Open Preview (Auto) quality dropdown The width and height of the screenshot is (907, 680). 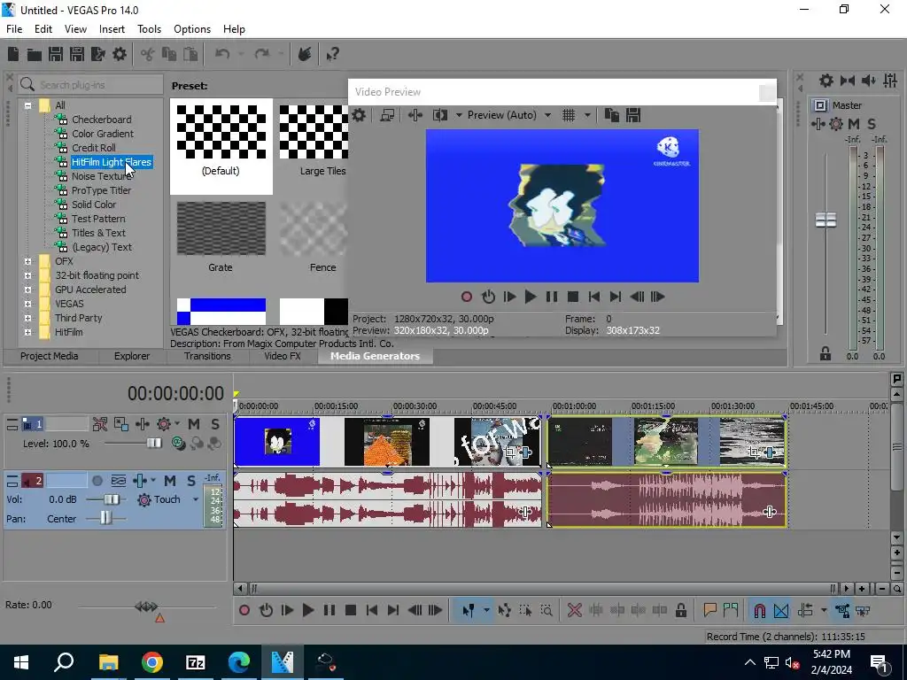(x=547, y=115)
